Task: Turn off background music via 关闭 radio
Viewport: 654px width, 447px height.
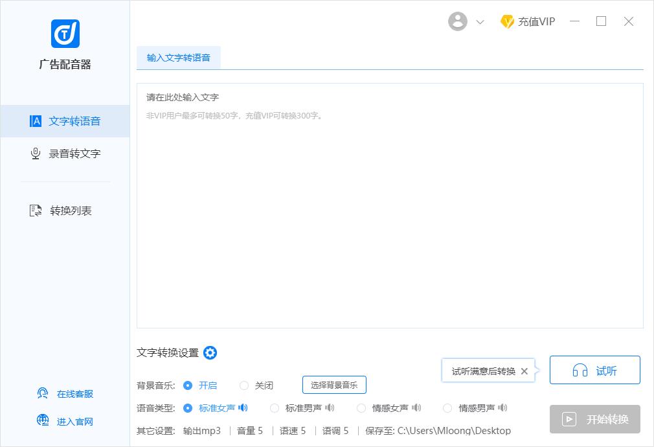Action: click(x=243, y=385)
